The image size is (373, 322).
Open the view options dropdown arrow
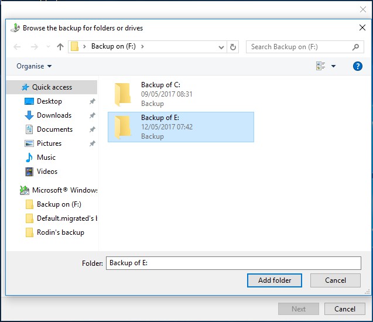pos(334,66)
